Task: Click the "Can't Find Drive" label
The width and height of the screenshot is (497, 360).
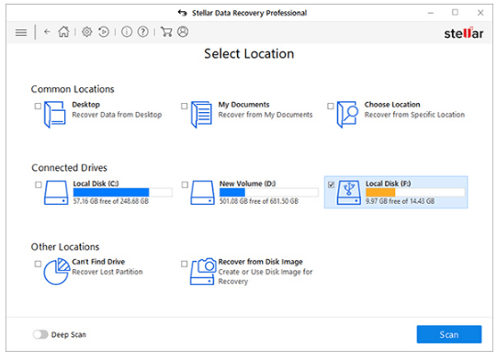Action: pos(98,262)
